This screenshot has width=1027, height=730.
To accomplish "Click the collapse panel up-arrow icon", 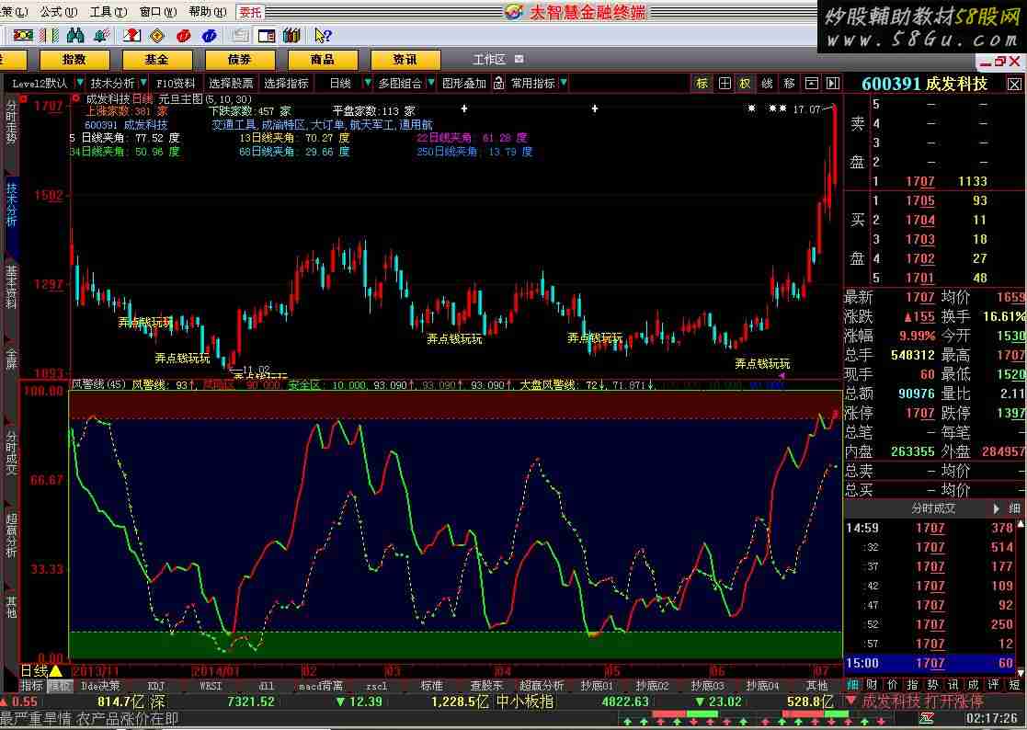I will point(812,83).
